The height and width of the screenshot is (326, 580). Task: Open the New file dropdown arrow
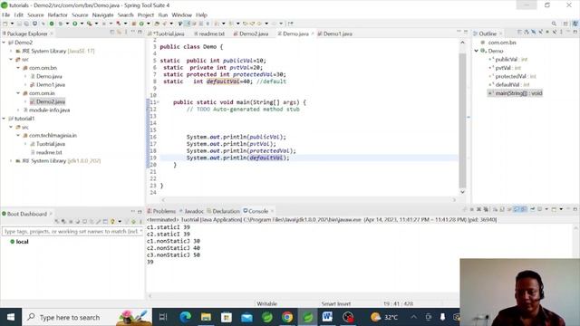[x=12, y=24]
